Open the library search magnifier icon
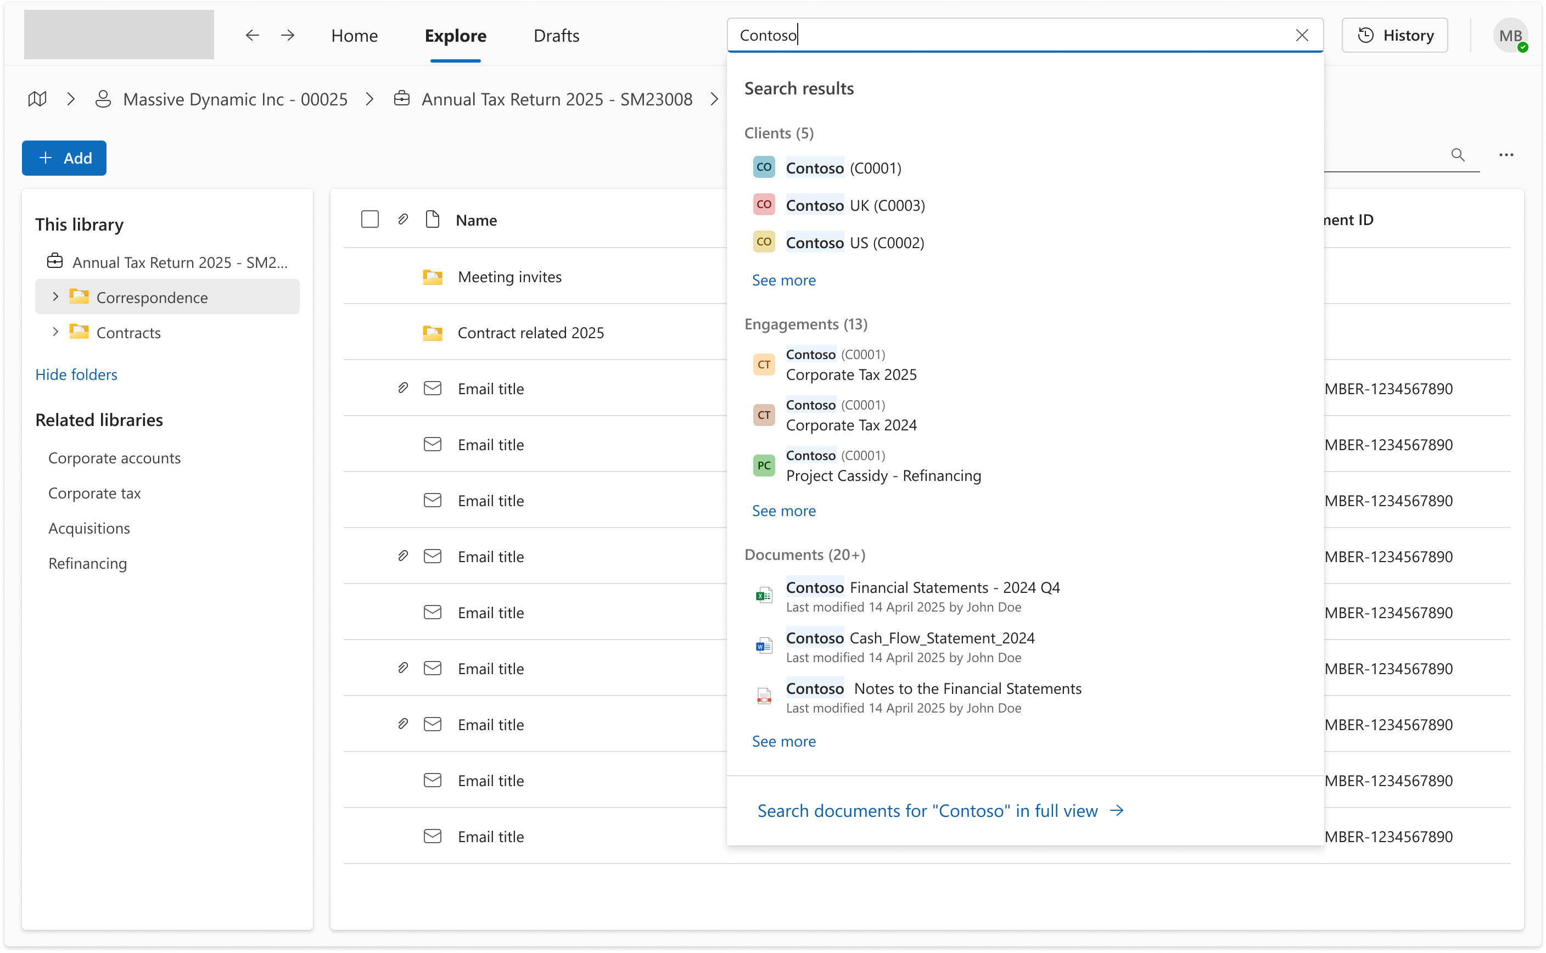 1457,154
